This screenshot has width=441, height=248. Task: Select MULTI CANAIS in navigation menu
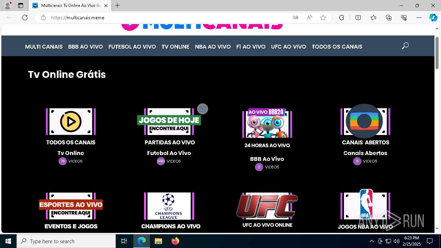[44, 46]
